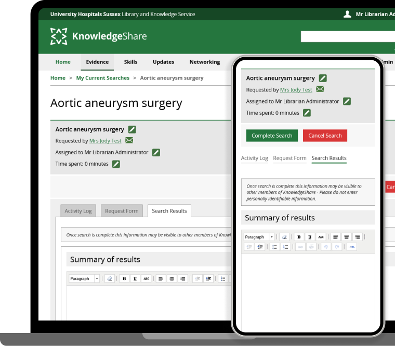Align text left in phone editor toolbar
This screenshot has width=395, height=346.
pyautogui.click(x=336, y=237)
